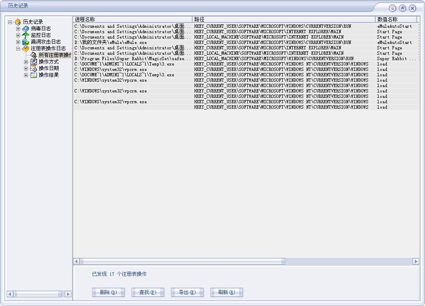Click the 查找(F) button
Screen dimensions: 425x306
(148, 292)
